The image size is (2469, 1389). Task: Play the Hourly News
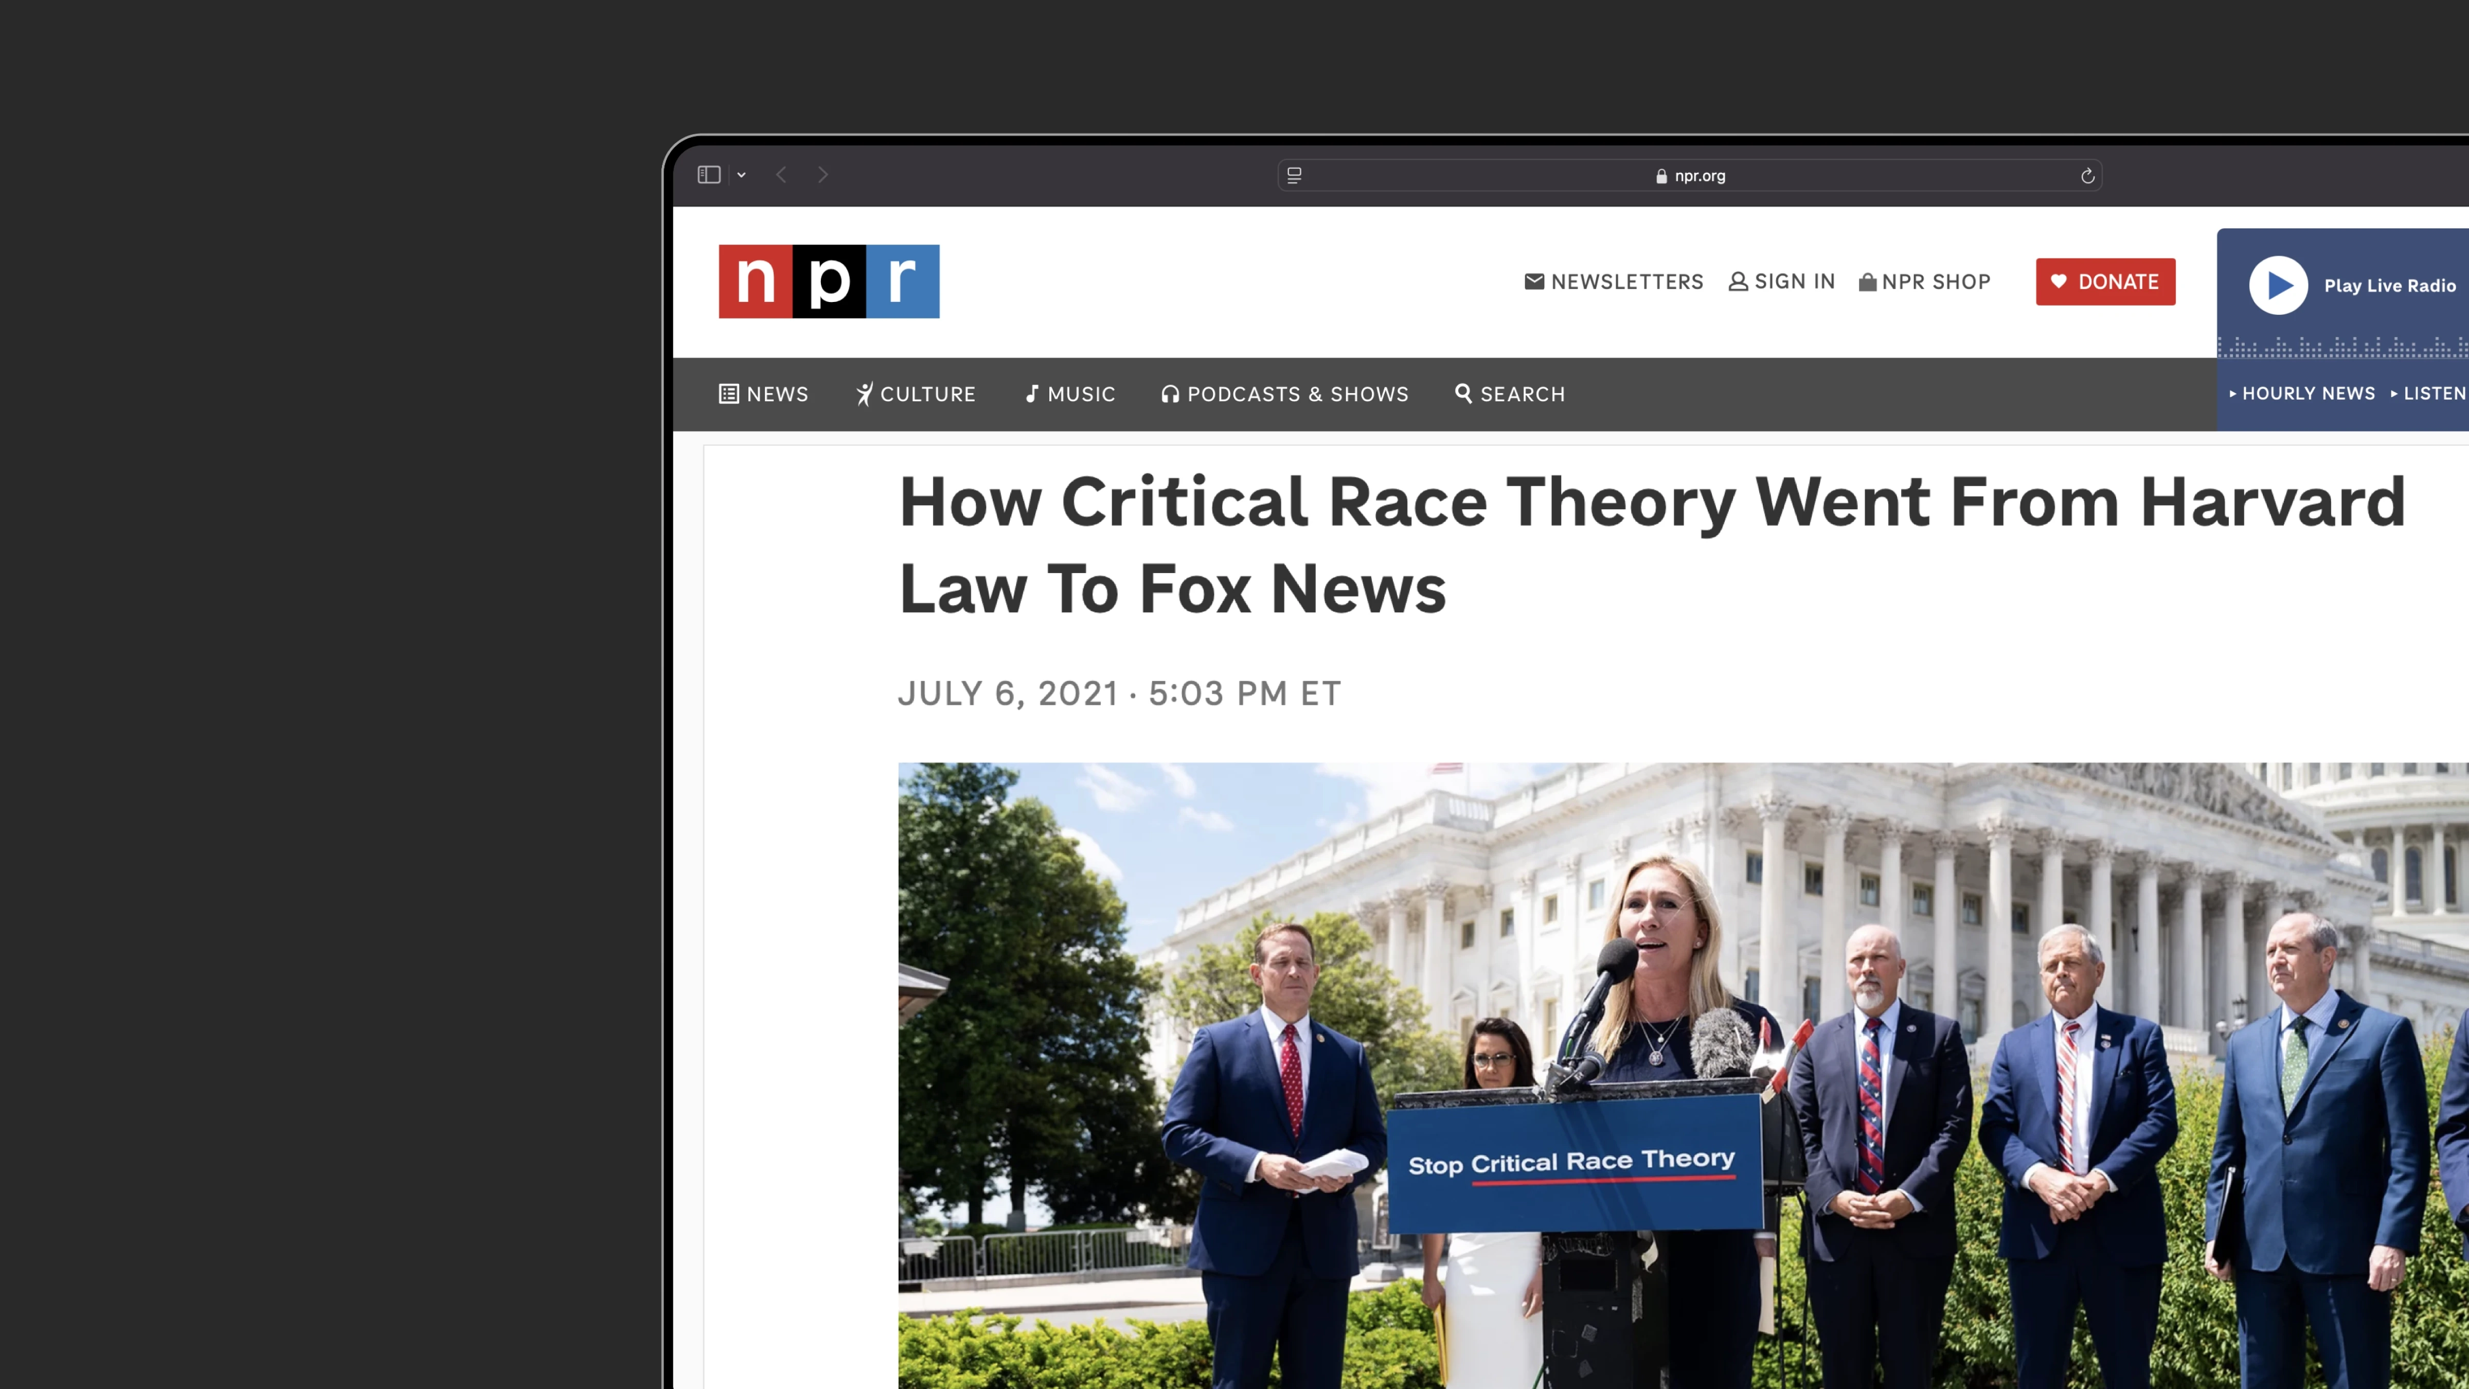(2301, 393)
